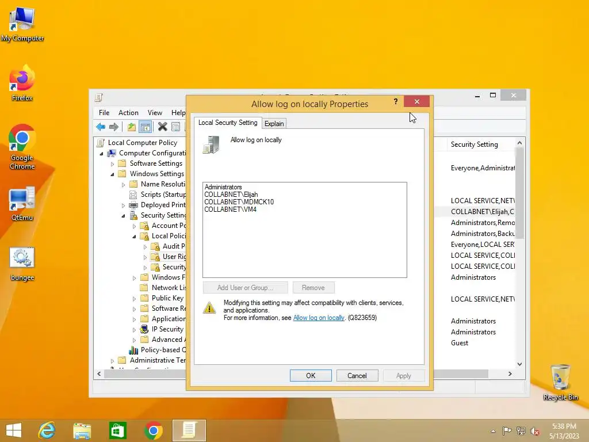The image size is (589, 442).
Task: Click the network tray icon
Action: click(x=521, y=431)
